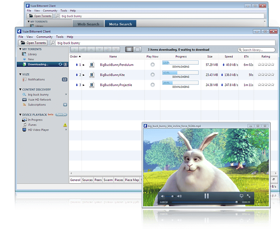Play BigBuckBunnyProjectile now
The image size is (280, 232).
point(152,85)
